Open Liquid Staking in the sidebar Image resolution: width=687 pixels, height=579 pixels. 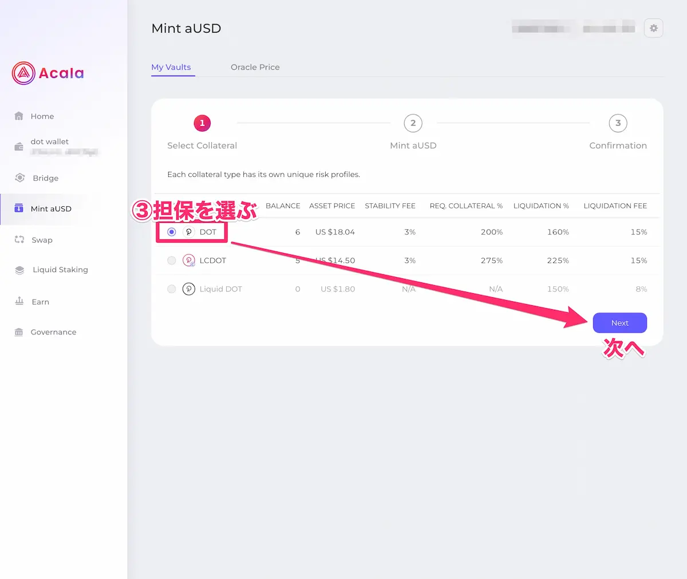tap(60, 270)
